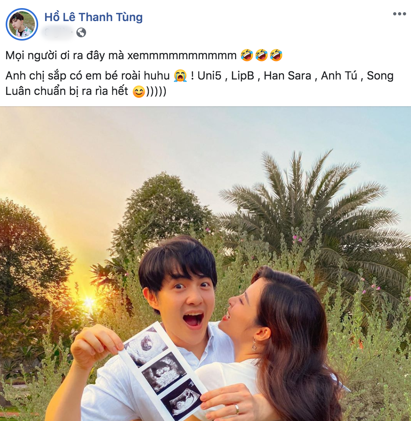Open the couple's sunset photo
The height and width of the screenshot is (421, 411).
pyautogui.click(x=205, y=264)
